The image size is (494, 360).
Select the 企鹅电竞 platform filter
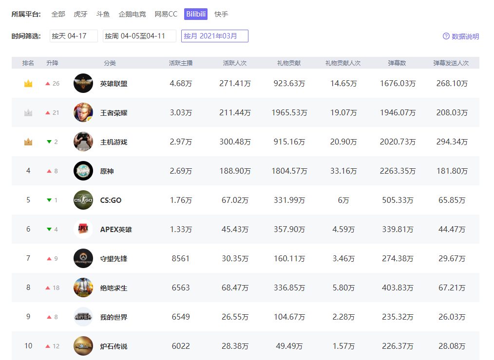[x=133, y=14]
